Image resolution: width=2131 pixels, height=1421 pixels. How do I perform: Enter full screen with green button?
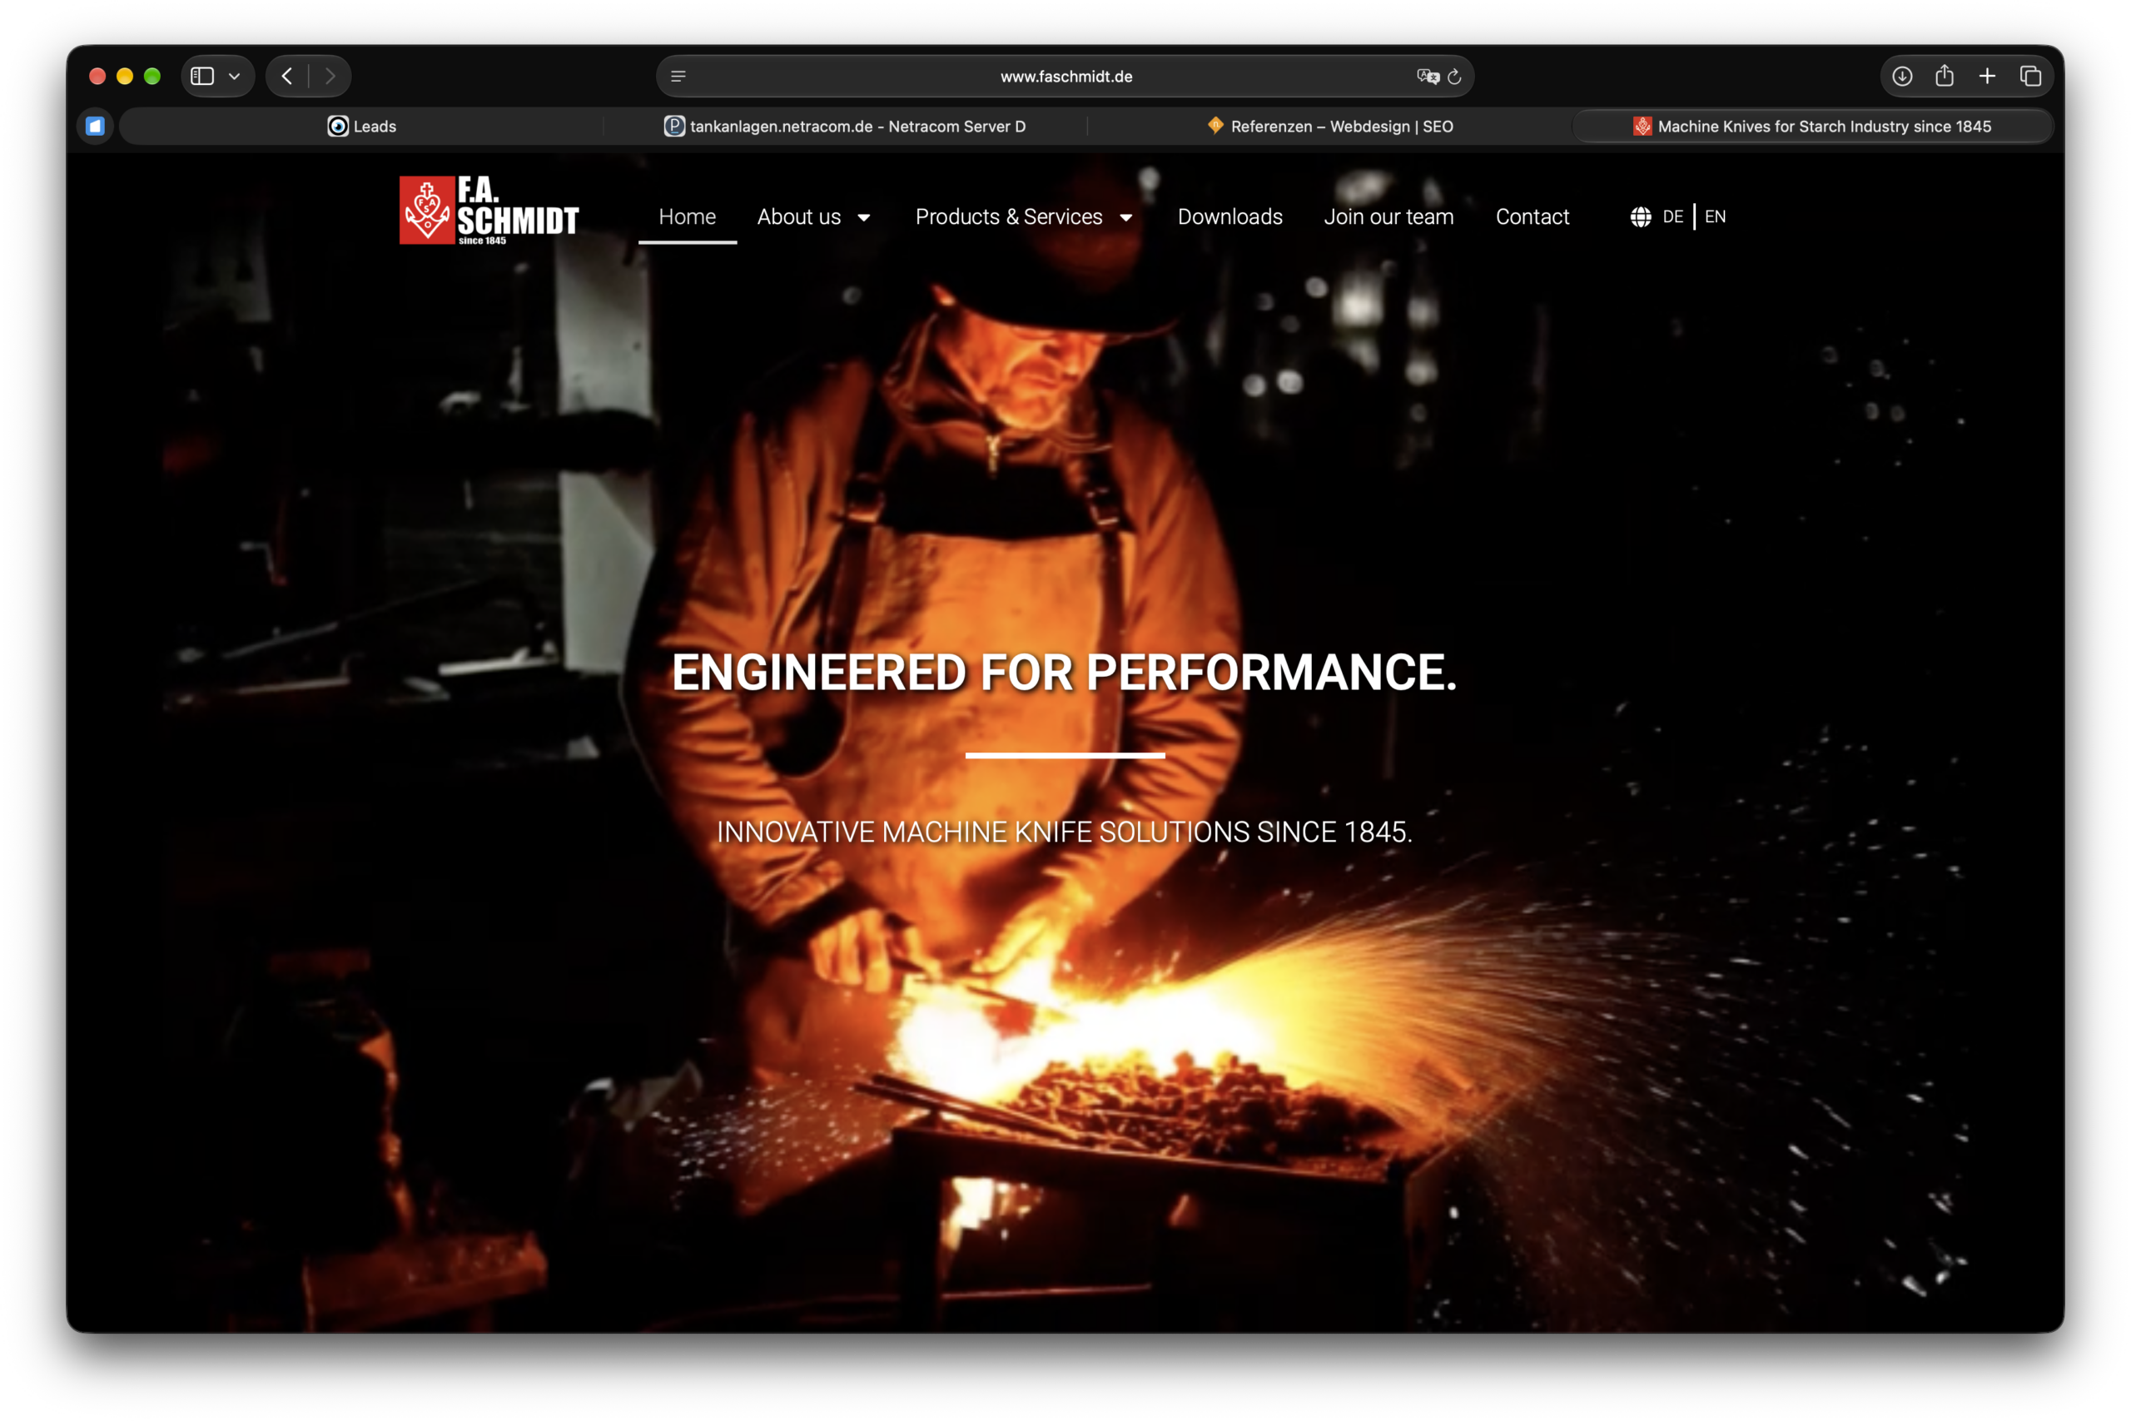(152, 76)
